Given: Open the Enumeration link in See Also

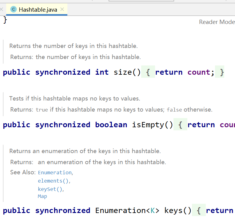Looking at the screenshot, I should click(x=55, y=172).
